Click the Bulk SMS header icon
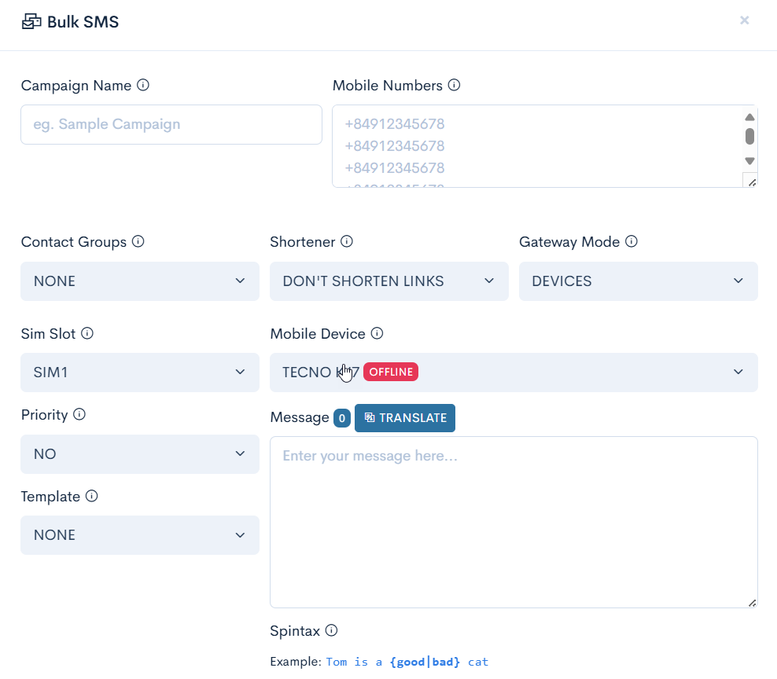This screenshot has height=679, width=777. 30,21
